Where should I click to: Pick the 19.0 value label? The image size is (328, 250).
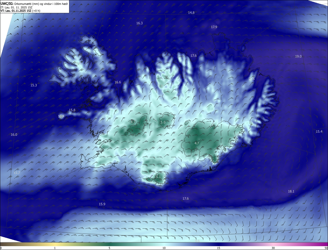tap(298, 56)
